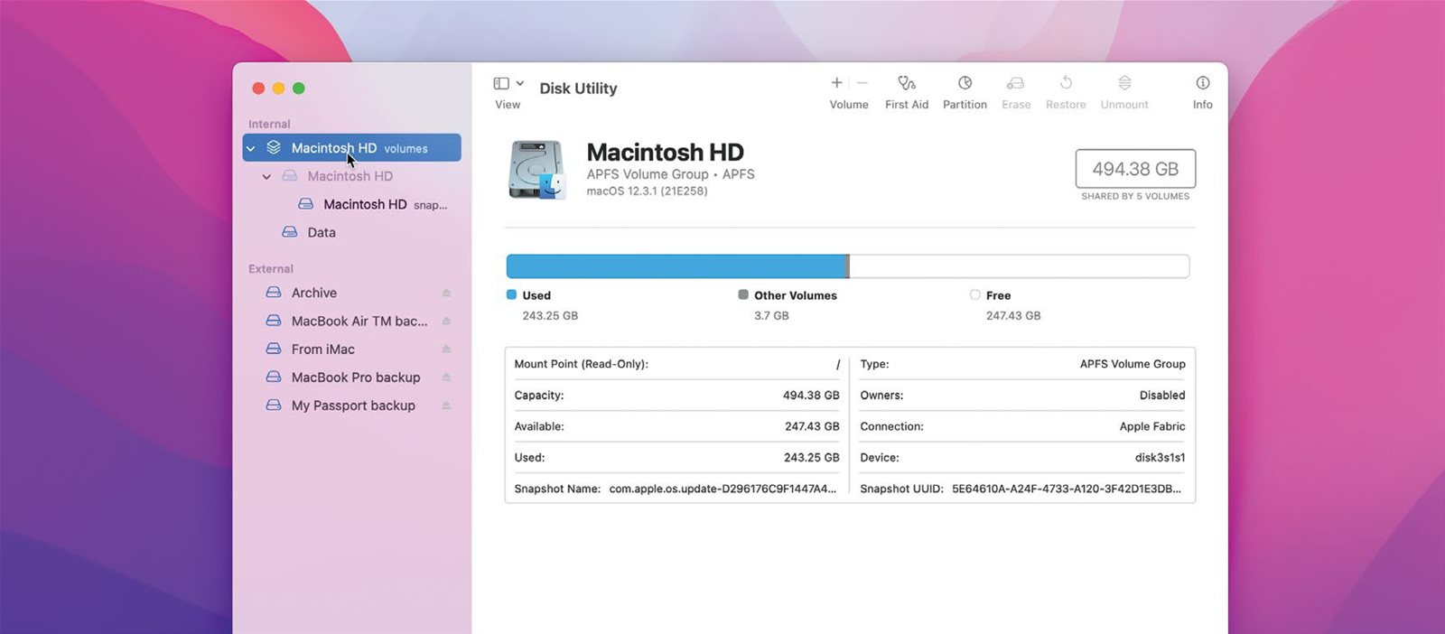
Task: Click the volume group layers icon
Action: pos(274,147)
